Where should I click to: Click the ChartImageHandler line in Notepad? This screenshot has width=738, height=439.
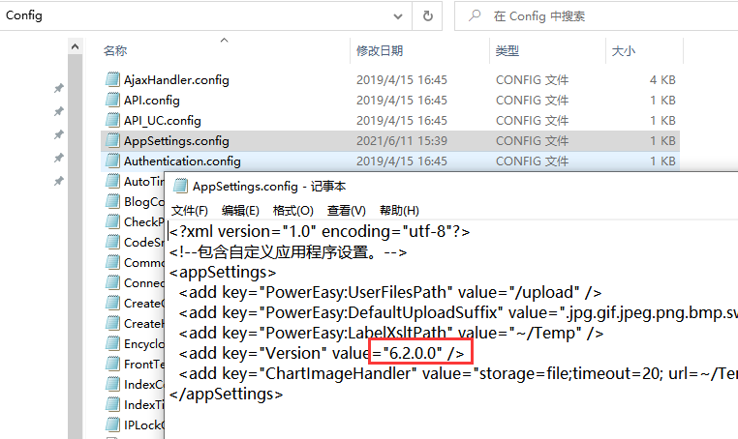(x=458, y=373)
